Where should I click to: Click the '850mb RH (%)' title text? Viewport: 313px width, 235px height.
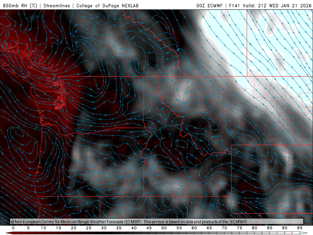pyautogui.click(x=20, y=5)
